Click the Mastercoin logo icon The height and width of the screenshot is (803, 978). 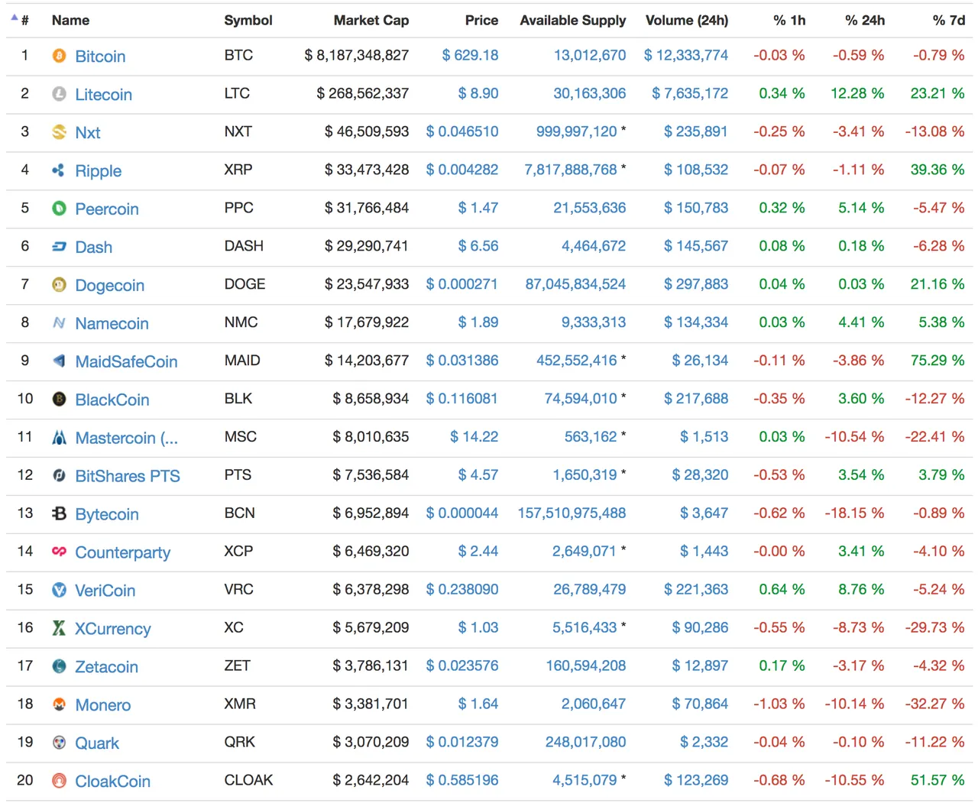click(x=59, y=438)
